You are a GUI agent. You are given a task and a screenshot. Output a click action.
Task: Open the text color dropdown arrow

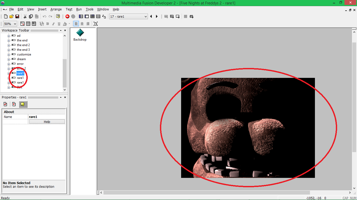click(69, 24)
